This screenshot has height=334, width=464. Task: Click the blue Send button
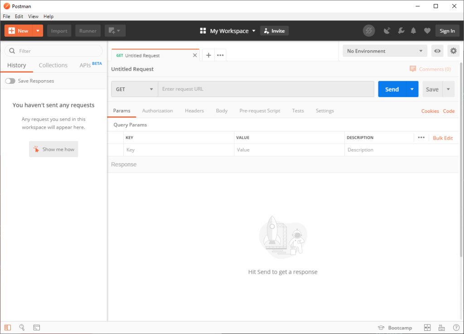(x=391, y=89)
